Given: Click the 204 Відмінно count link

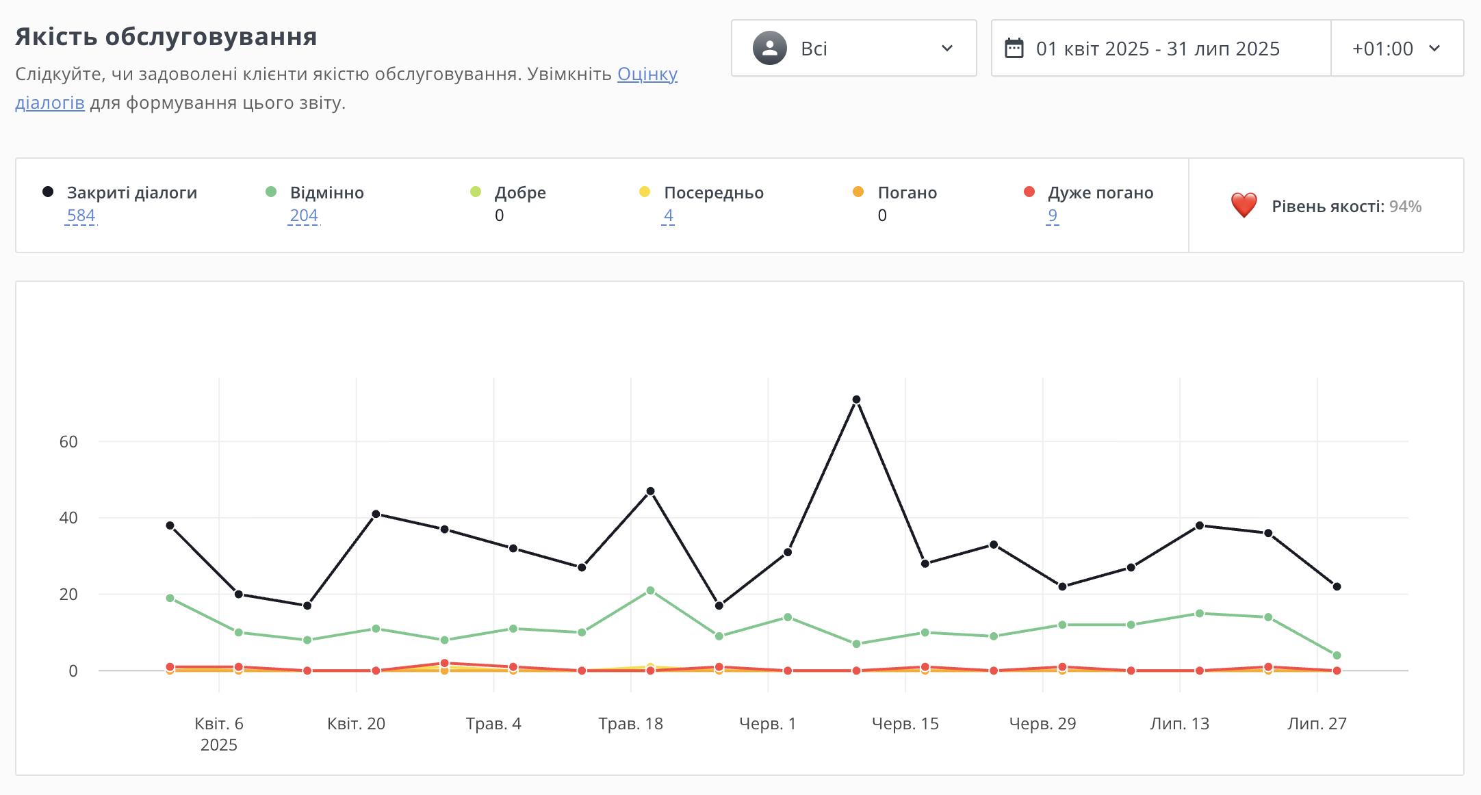Looking at the screenshot, I should click(304, 216).
